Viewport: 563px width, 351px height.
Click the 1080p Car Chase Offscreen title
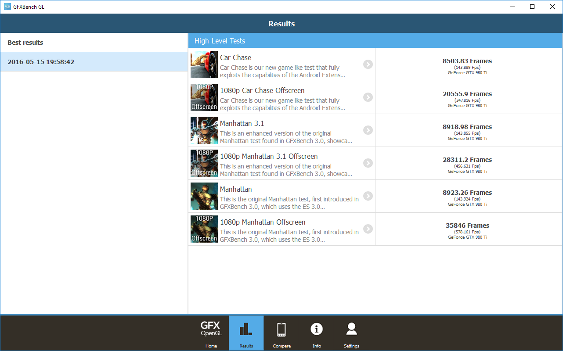coord(262,90)
